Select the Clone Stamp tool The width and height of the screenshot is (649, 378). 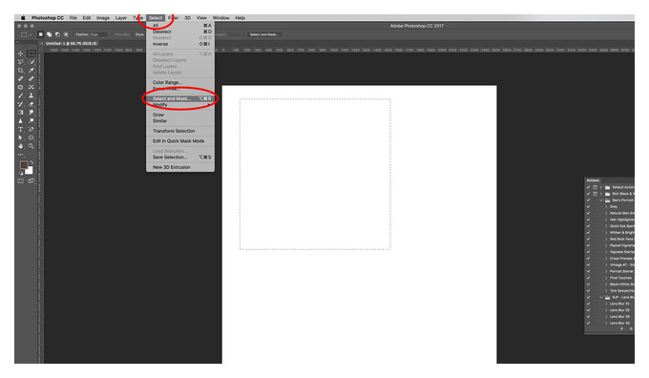point(31,95)
